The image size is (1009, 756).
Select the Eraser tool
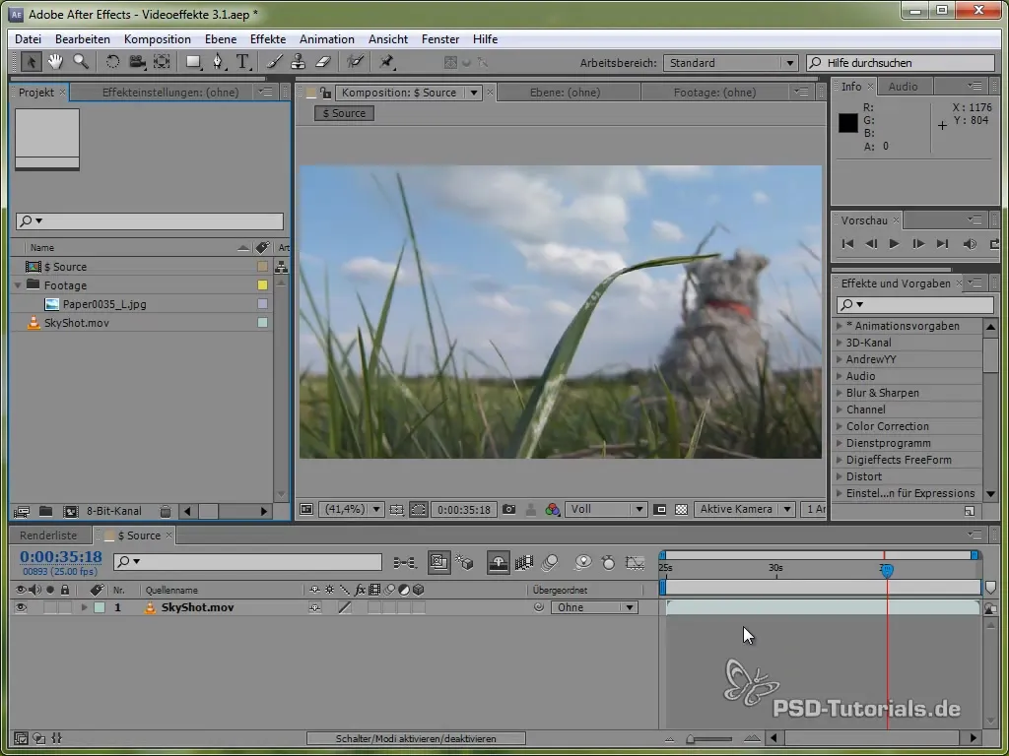[x=323, y=62]
